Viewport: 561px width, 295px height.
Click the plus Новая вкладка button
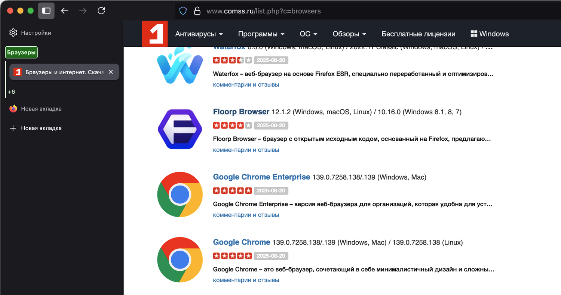[36, 128]
